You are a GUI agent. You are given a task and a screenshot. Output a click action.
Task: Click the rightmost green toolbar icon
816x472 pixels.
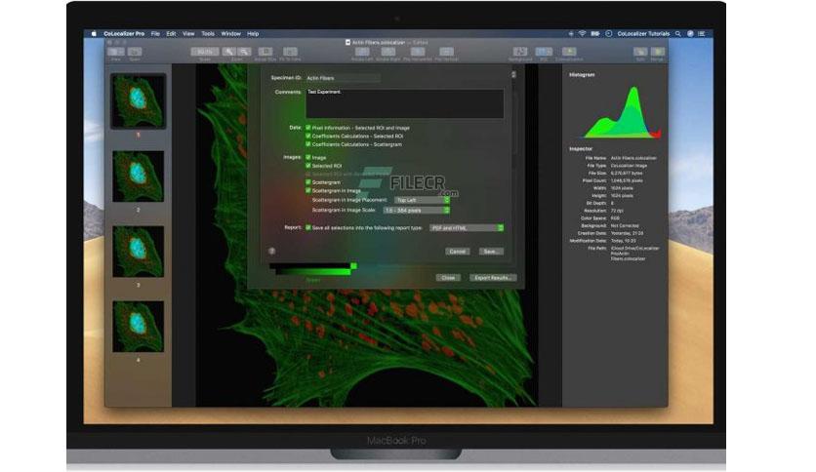coord(658,52)
